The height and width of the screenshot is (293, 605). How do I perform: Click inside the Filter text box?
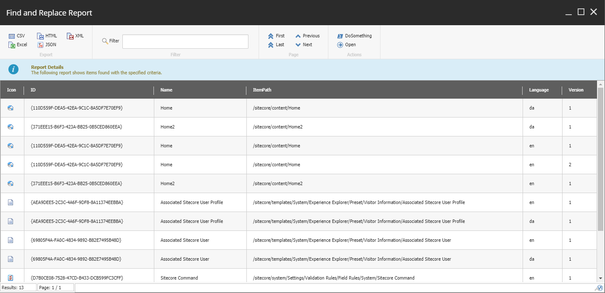point(185,41)
